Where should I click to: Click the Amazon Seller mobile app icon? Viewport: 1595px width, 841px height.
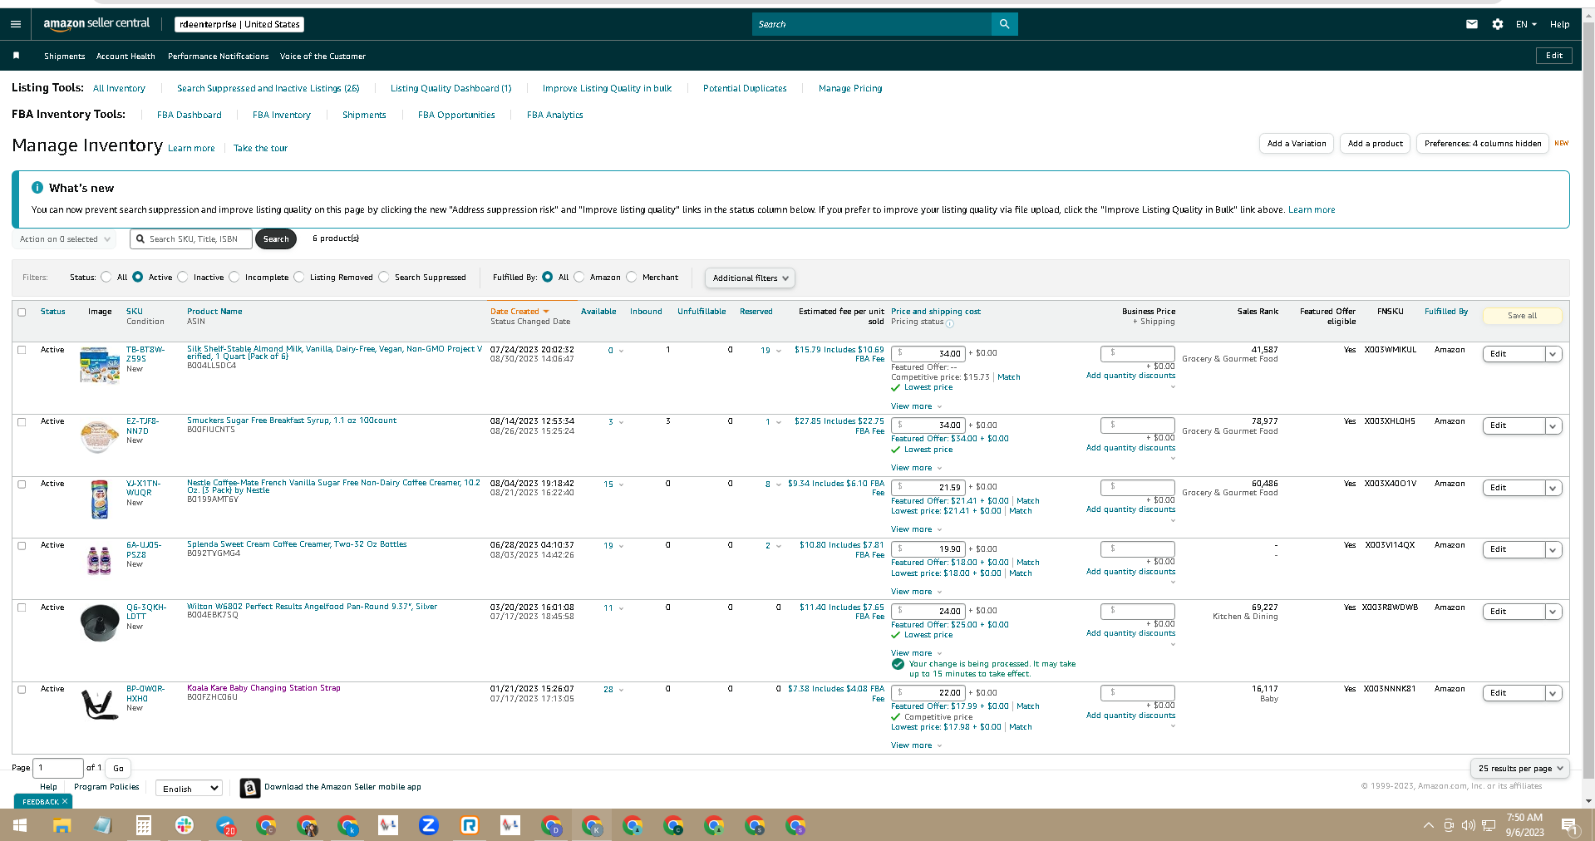click(x=250, y=788)
